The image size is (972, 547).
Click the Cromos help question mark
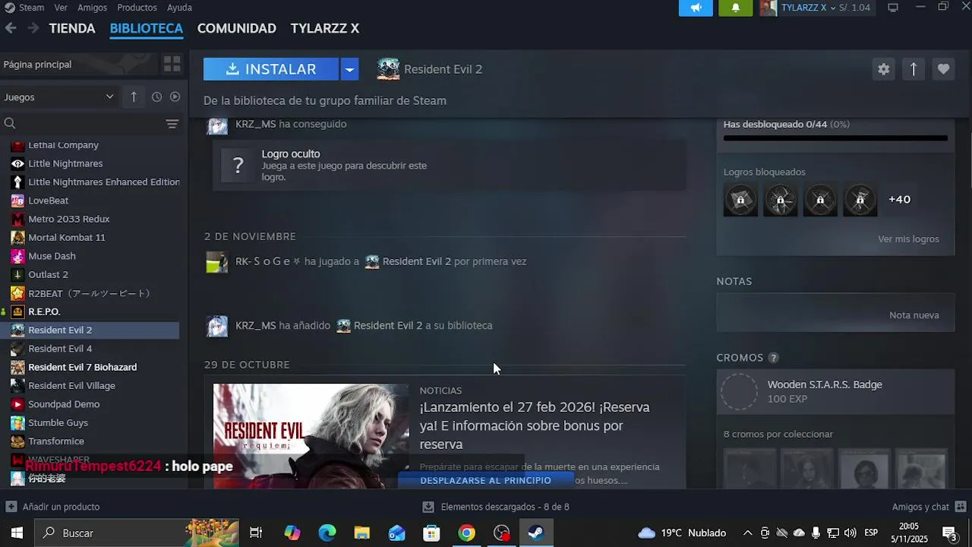coord(773,358)
